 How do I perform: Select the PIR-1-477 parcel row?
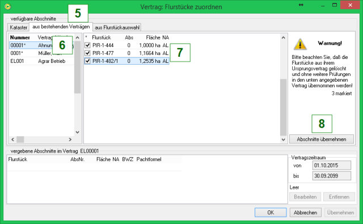point(126,53)
